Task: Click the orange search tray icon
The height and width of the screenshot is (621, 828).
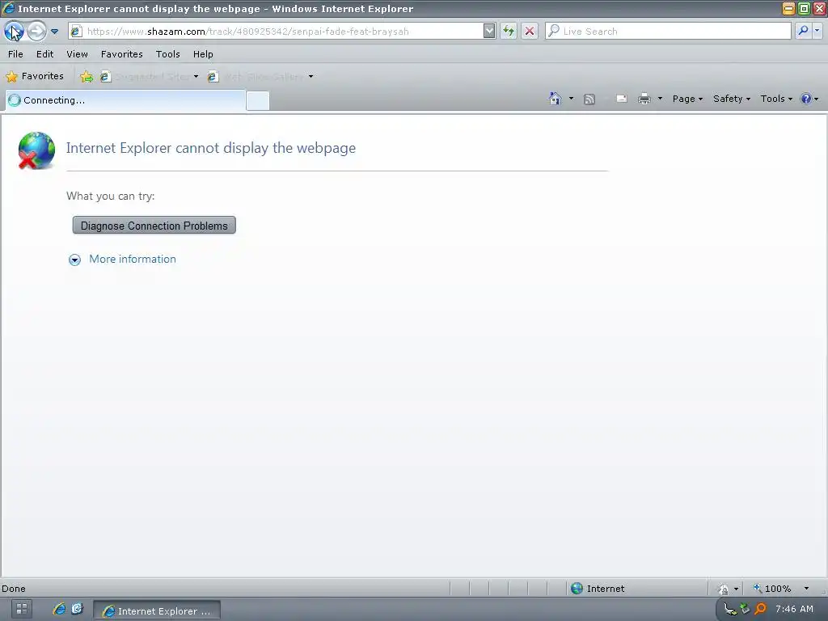Action: click(760, 609)
